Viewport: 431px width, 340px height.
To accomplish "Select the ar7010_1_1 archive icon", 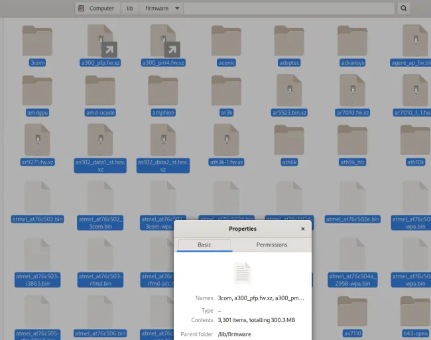I will pyautogui.click(x=415, y=90).
